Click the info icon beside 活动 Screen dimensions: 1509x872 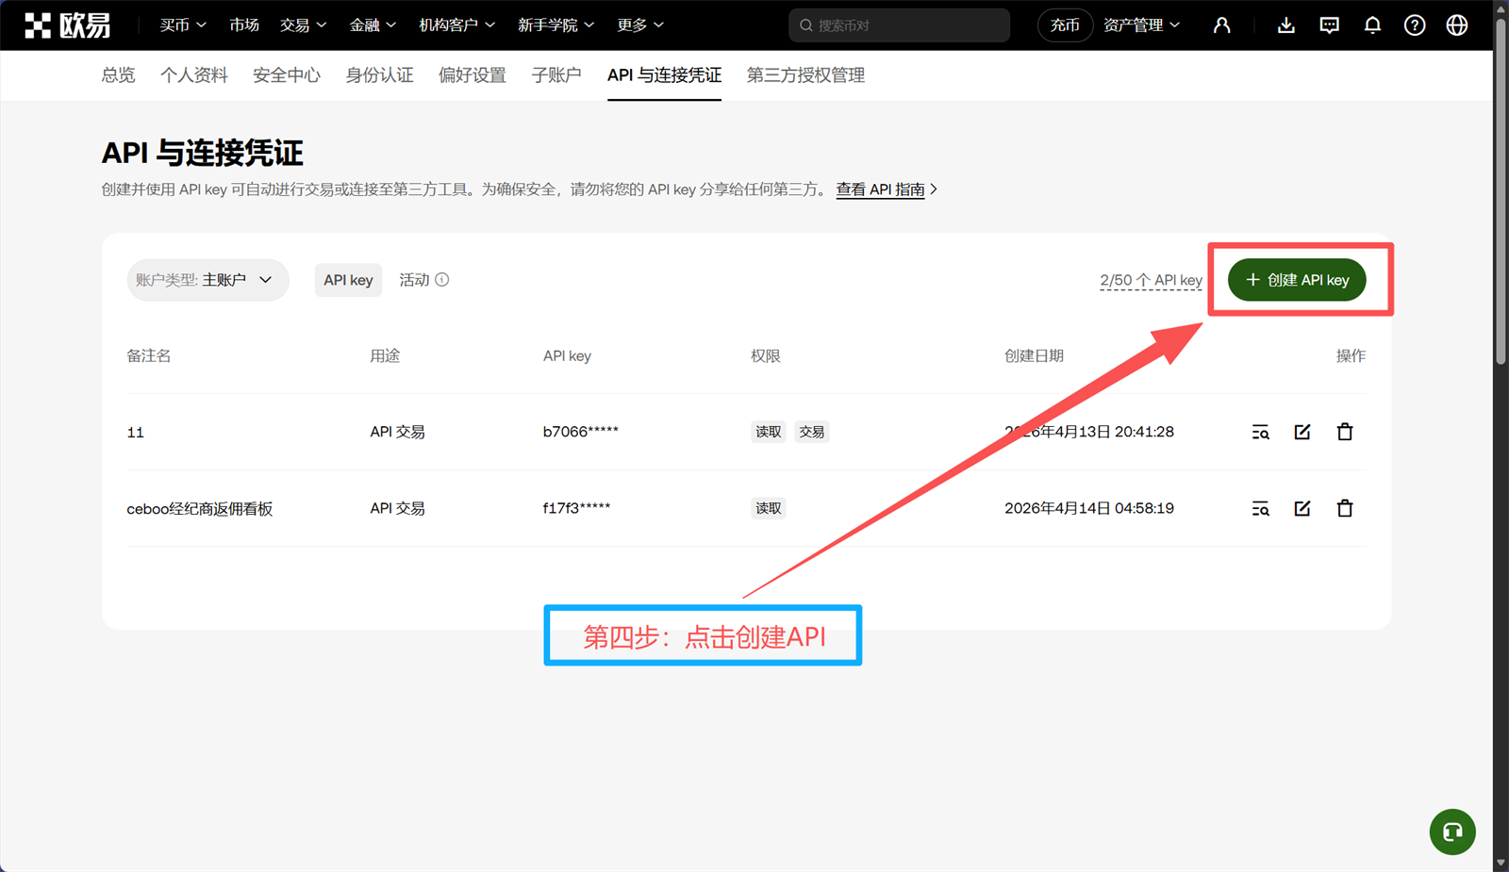pyautogui.click(x=442, y=280)
